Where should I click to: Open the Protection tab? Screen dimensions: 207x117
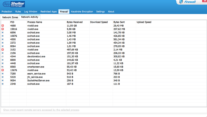click(x=7, y=12)
